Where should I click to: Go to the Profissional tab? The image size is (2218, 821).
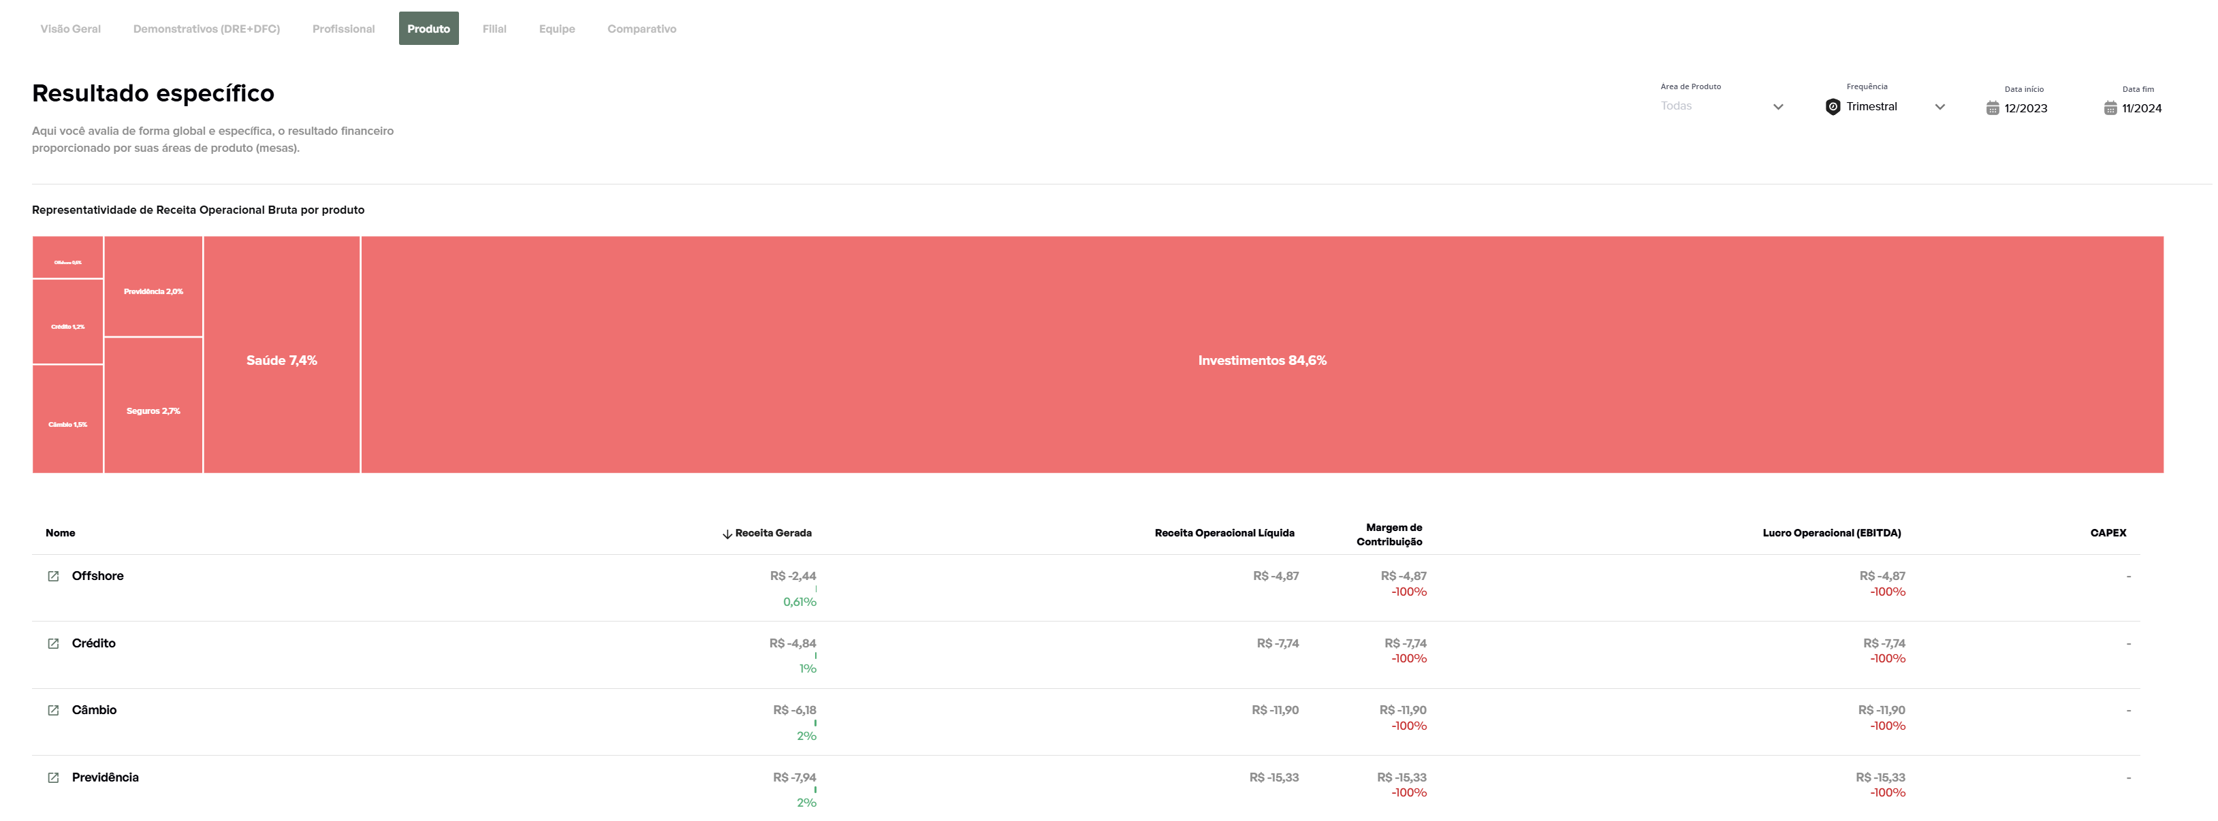(343, 29)
